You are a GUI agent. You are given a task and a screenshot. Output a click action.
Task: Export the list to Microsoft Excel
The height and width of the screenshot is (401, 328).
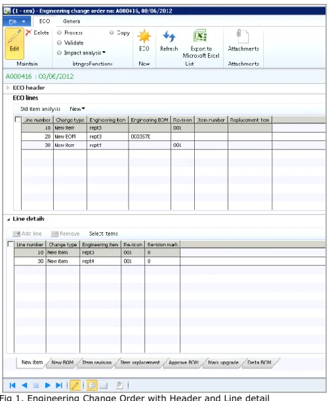(x=200, y=35)
